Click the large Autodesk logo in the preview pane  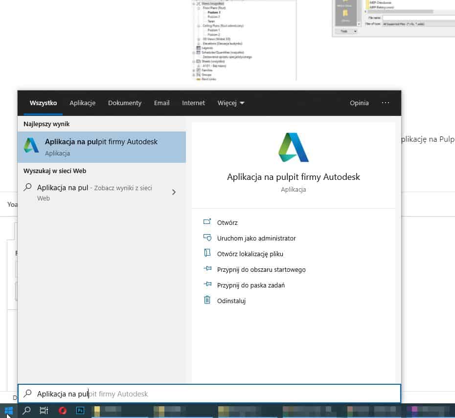(293, 147)
